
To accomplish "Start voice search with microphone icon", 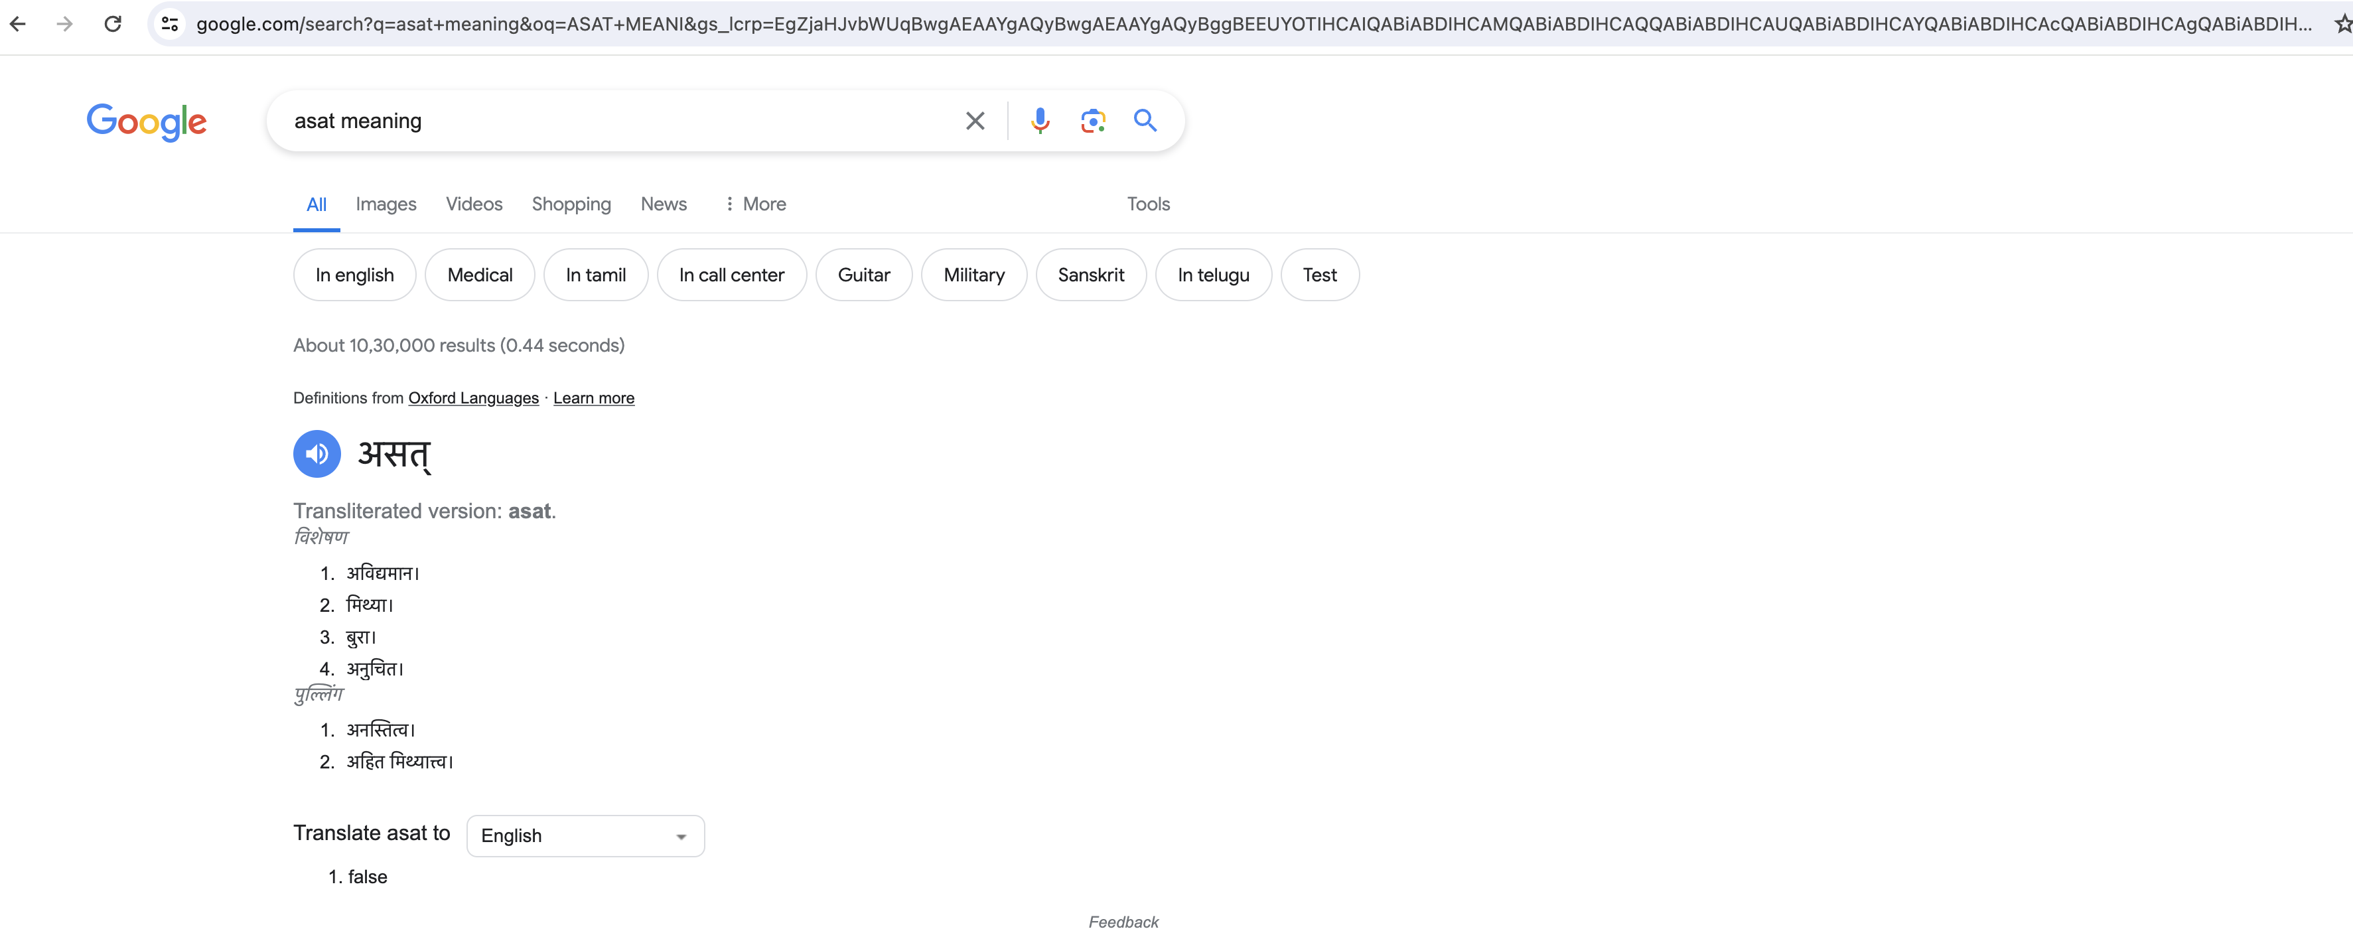I will pyautogui.click(x=1040, y=121).
